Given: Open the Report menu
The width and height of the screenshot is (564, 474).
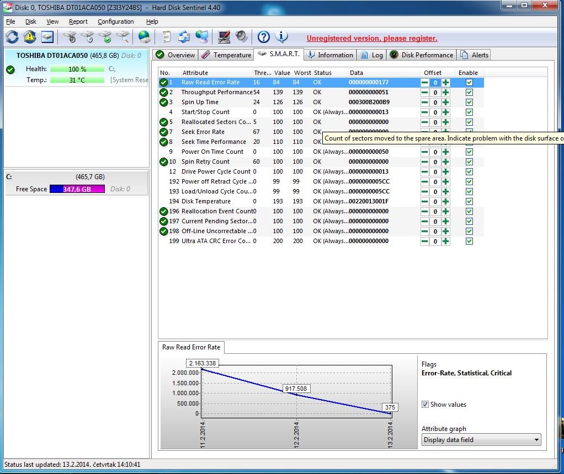Looking at the screenshot, I should pos(78,21).
